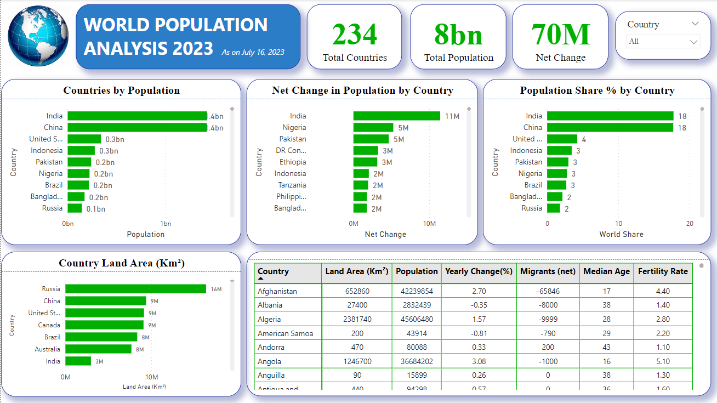Screen dimensions: 717x403
Task: Sort table by Population column header
Action: tap(417, 271)
